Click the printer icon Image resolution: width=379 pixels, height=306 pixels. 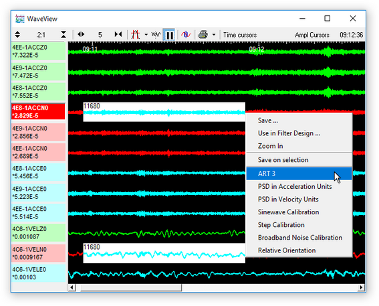(203, 35)
